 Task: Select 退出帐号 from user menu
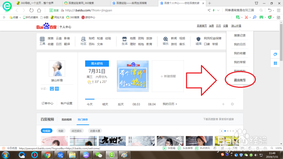click(240, 80)
